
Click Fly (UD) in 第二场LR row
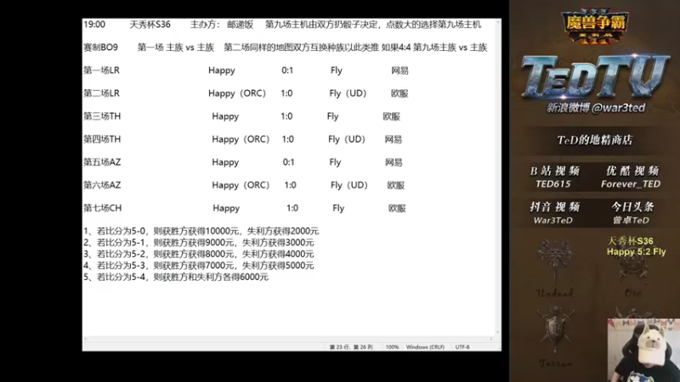[x=348, y=93]
